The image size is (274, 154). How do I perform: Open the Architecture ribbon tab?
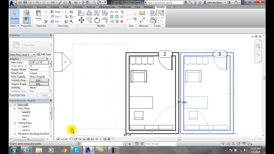(26, 7)
